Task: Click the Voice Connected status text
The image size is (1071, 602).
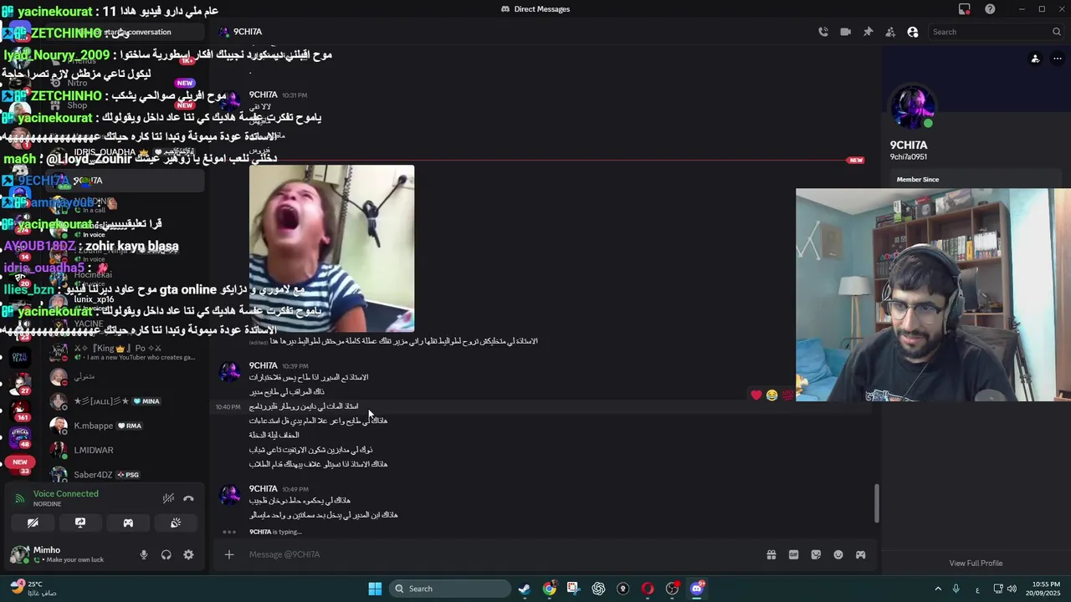Action: click(65, 493)
